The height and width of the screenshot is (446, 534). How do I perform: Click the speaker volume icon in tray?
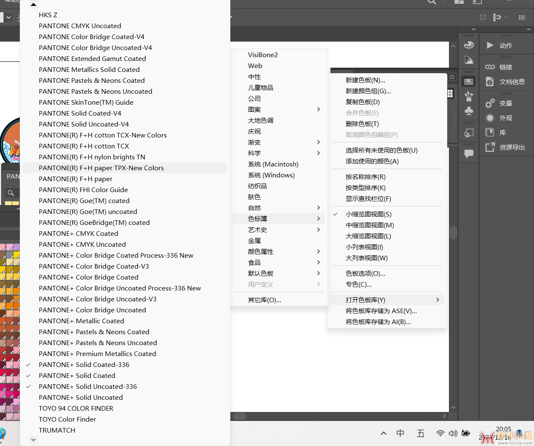click(x=453, y=433)
